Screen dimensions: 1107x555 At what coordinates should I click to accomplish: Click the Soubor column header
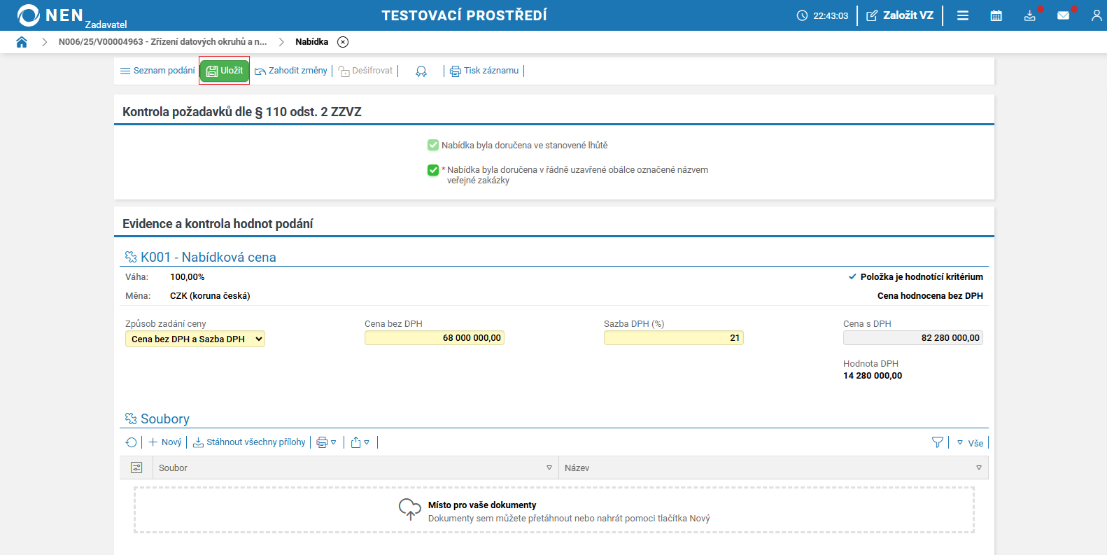(355, 468)
